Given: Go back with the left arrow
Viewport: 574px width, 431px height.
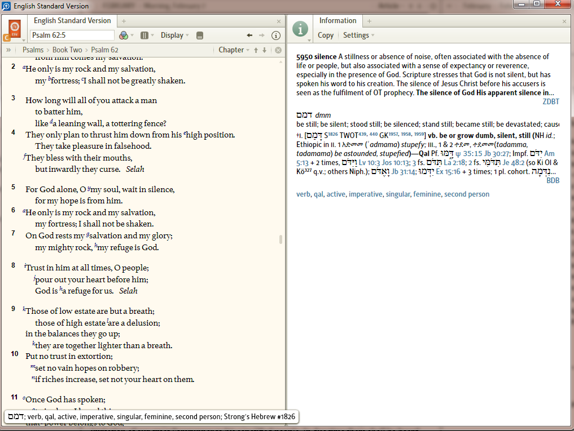Looking at the screenshot, I should pos(249,35).
